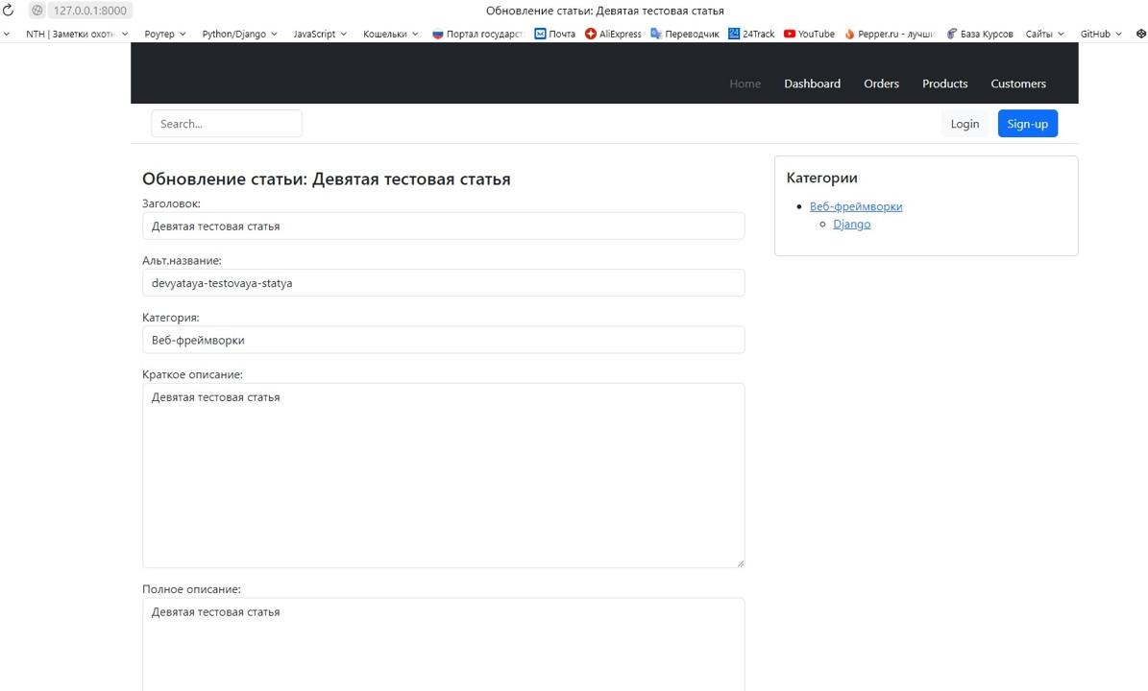Expand the NTH | Заметки охотн bookmark folder

click(77, 34)
